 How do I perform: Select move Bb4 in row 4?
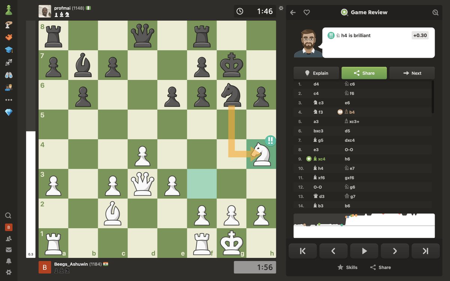tap(349, 112)
